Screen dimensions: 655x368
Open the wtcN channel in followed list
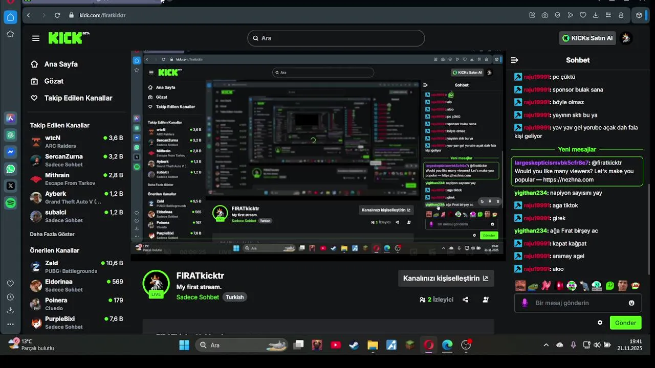tap(77, 142)
